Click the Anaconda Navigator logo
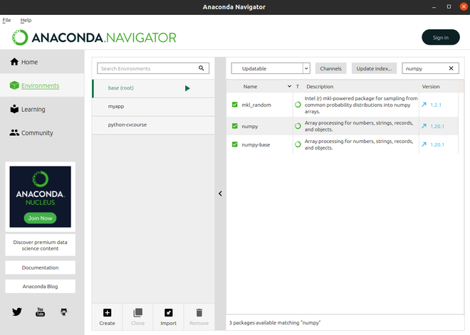Image resolution: width=470 pixels, height=335 pixels. 94,38
